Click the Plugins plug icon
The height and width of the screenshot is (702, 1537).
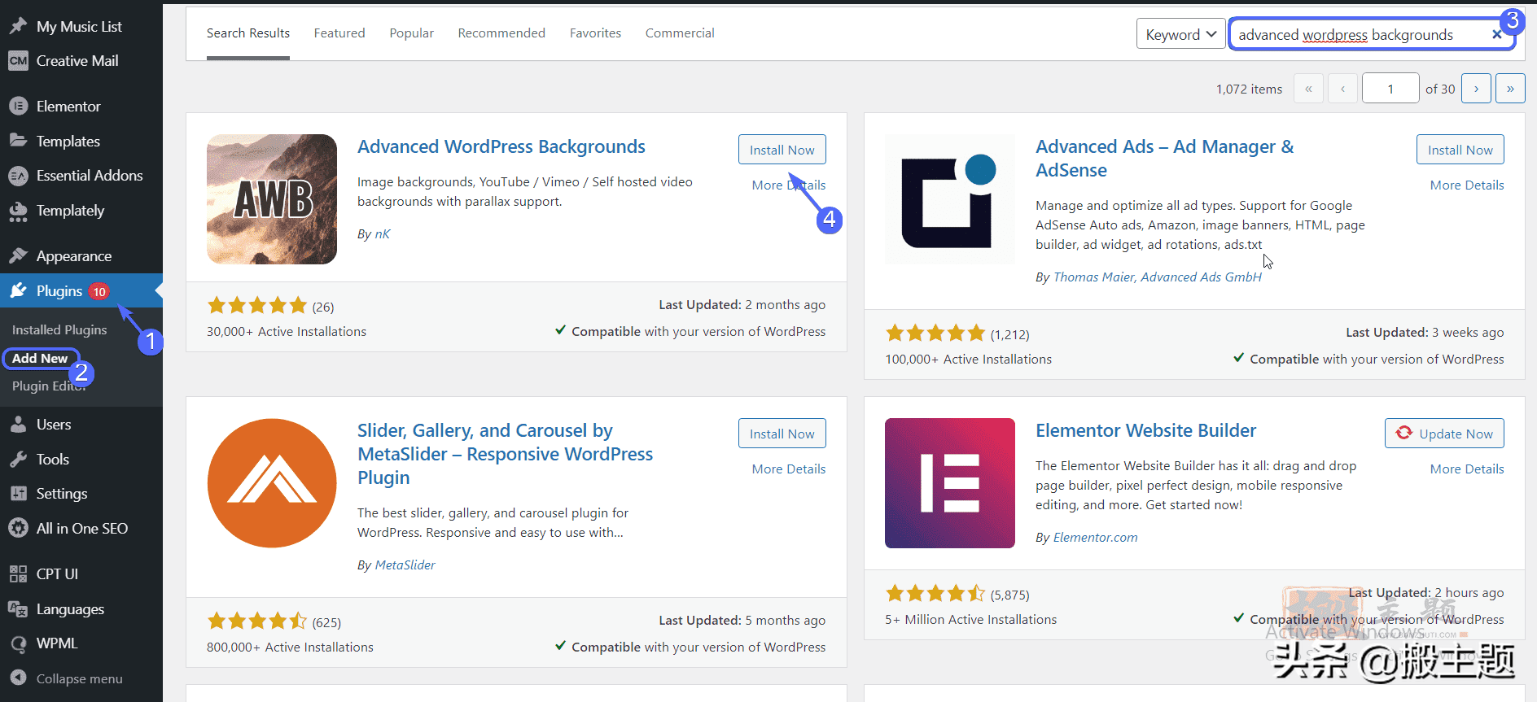coord(18,290)
